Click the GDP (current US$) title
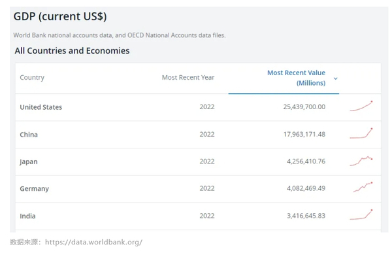Image resolution: width=392 pixels, height=253 pixels. coord(60,16)
